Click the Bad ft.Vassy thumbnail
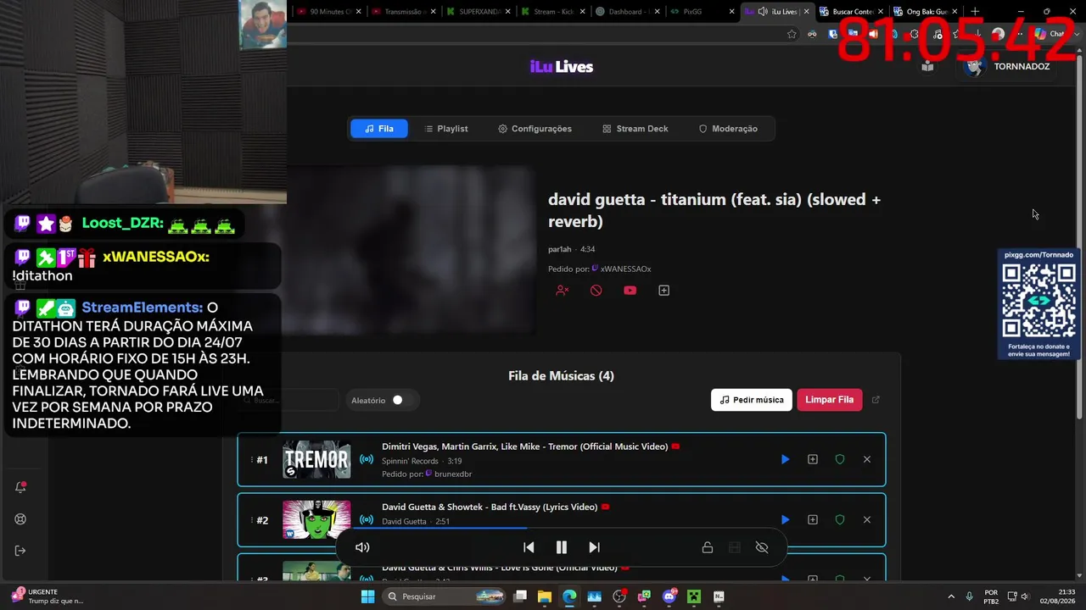Image resolution: width=1086 pixels, height=610 pixels. point(316,519)
